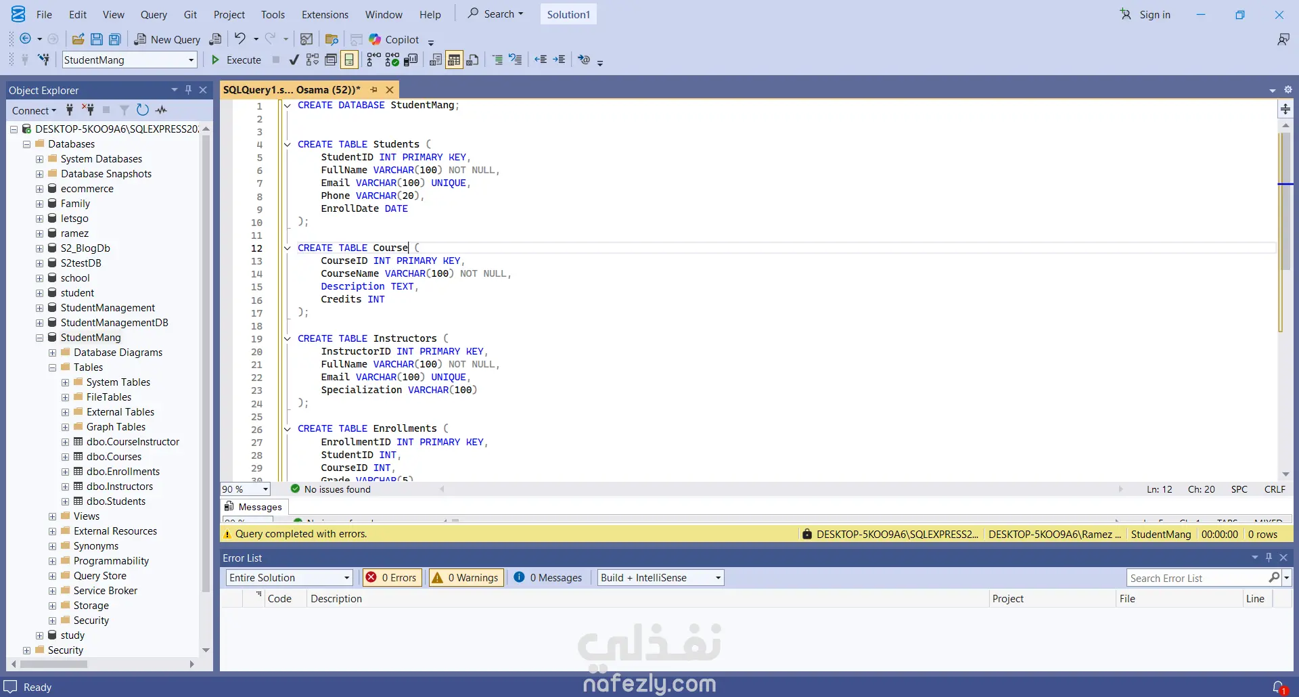Open Activity Monitor from Object Explorer toolbar

[161, 110]
